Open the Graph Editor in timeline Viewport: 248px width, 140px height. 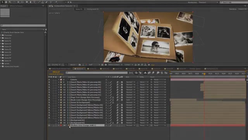(x=166, y=73)
